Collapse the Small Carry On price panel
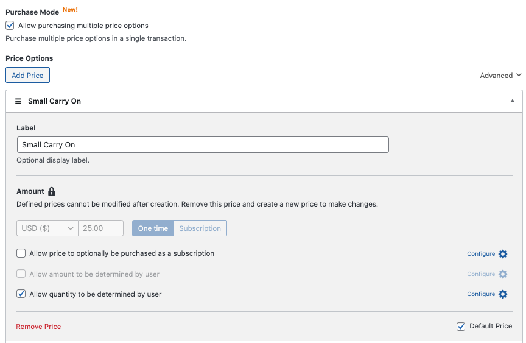This screenshot has width=526, height=343. tap(513, 101)
